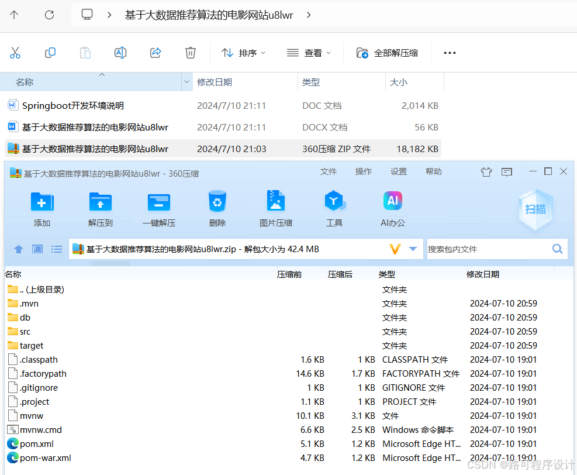577x475 pixels.
Task: Open 文件 menu in 360压缩
Action: point(328,171)
